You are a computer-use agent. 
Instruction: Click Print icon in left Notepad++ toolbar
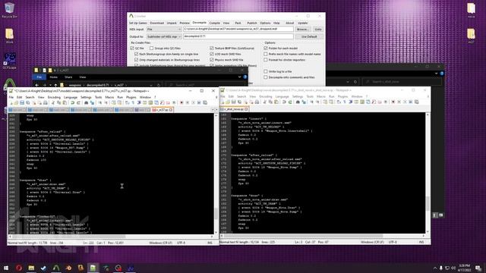click(x=46, y=102)
